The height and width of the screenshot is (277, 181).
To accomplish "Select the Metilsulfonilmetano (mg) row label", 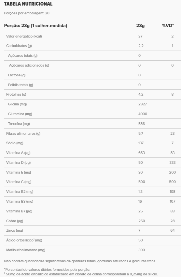I will coord(26,250).
